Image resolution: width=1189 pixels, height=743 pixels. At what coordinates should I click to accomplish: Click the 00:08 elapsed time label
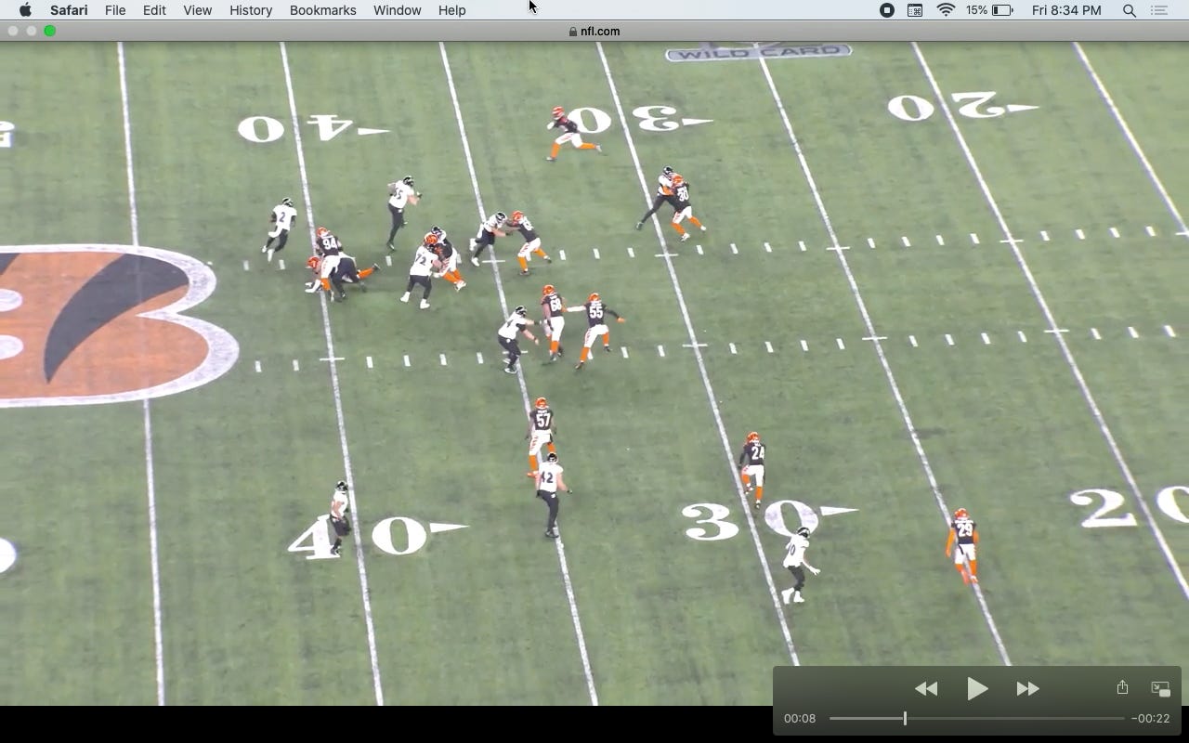[800, 718]
